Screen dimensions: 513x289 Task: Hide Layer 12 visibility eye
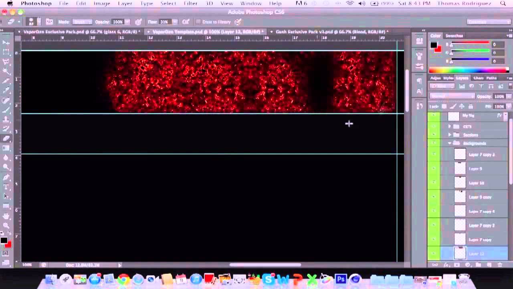[x=434, y=254]
